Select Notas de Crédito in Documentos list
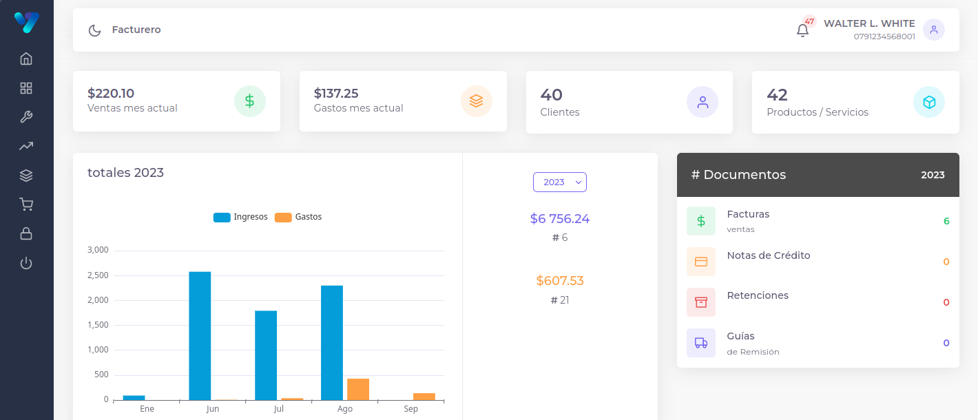The image size is (978, 420). click(768, 255)
